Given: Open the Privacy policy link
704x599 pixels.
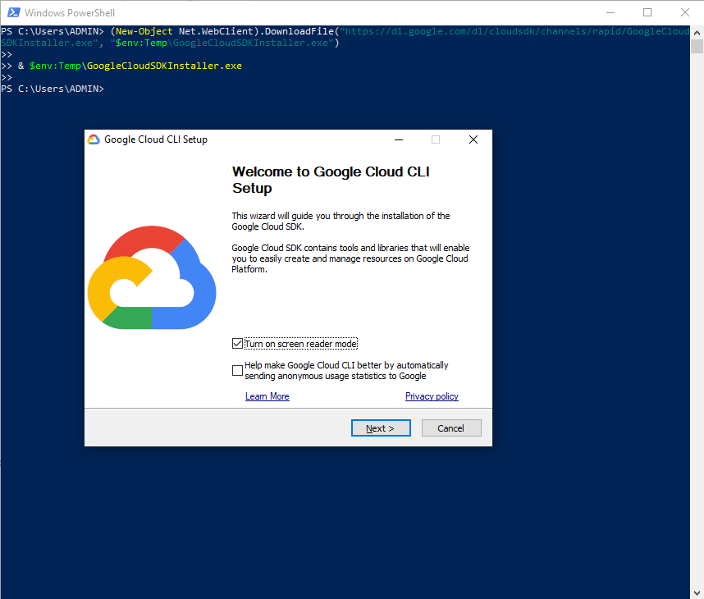Looking at the screenshot, I should tap(432, 396).
